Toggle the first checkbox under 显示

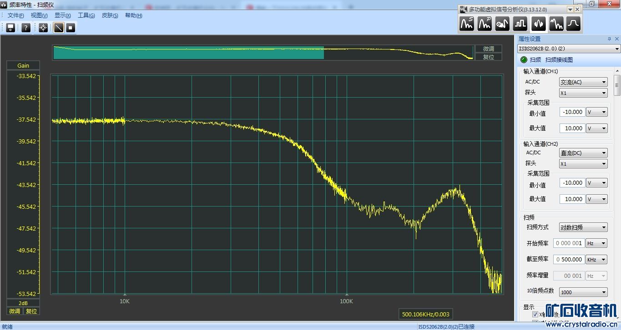coord(535,315)
